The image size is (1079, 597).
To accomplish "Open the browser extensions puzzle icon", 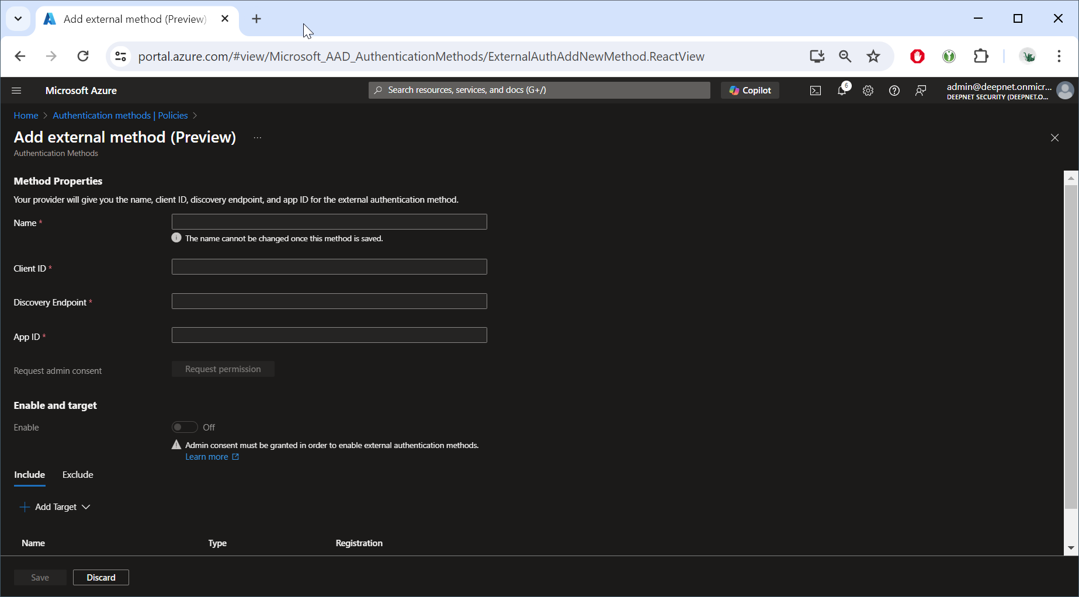I will click(981, 56).
